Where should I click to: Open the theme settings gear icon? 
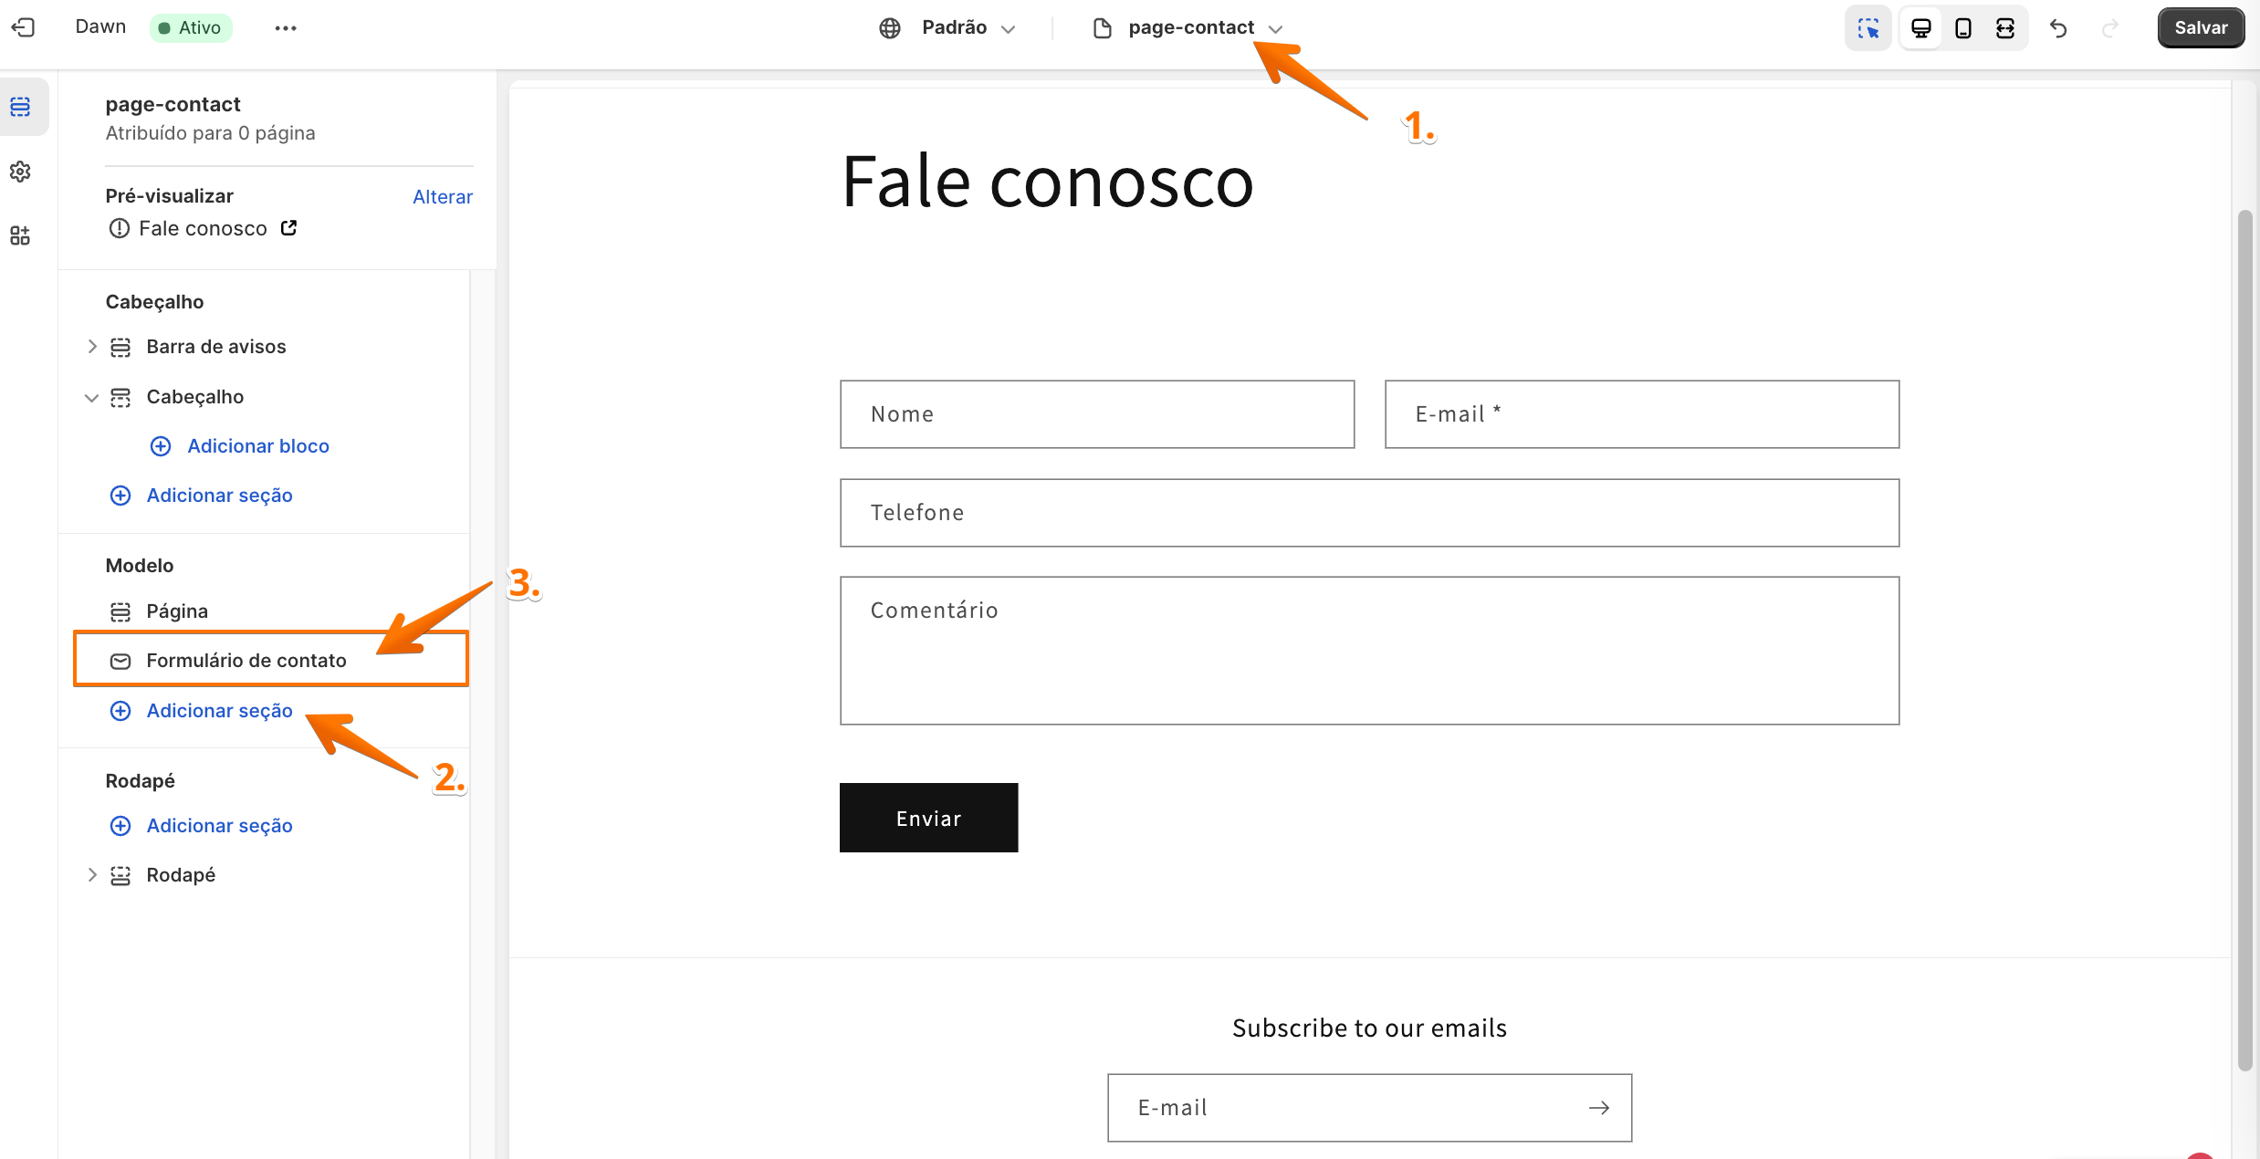20,172
